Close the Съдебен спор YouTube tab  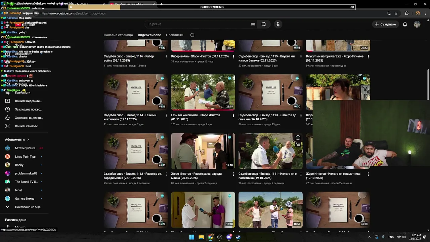pyautogui.click(x=154, y=4)
